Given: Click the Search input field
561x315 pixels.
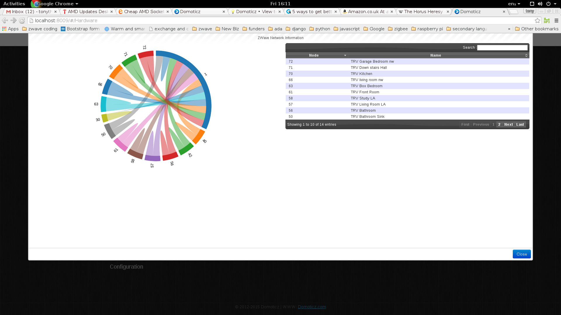Looking at the screenshot, I should 502,47.
